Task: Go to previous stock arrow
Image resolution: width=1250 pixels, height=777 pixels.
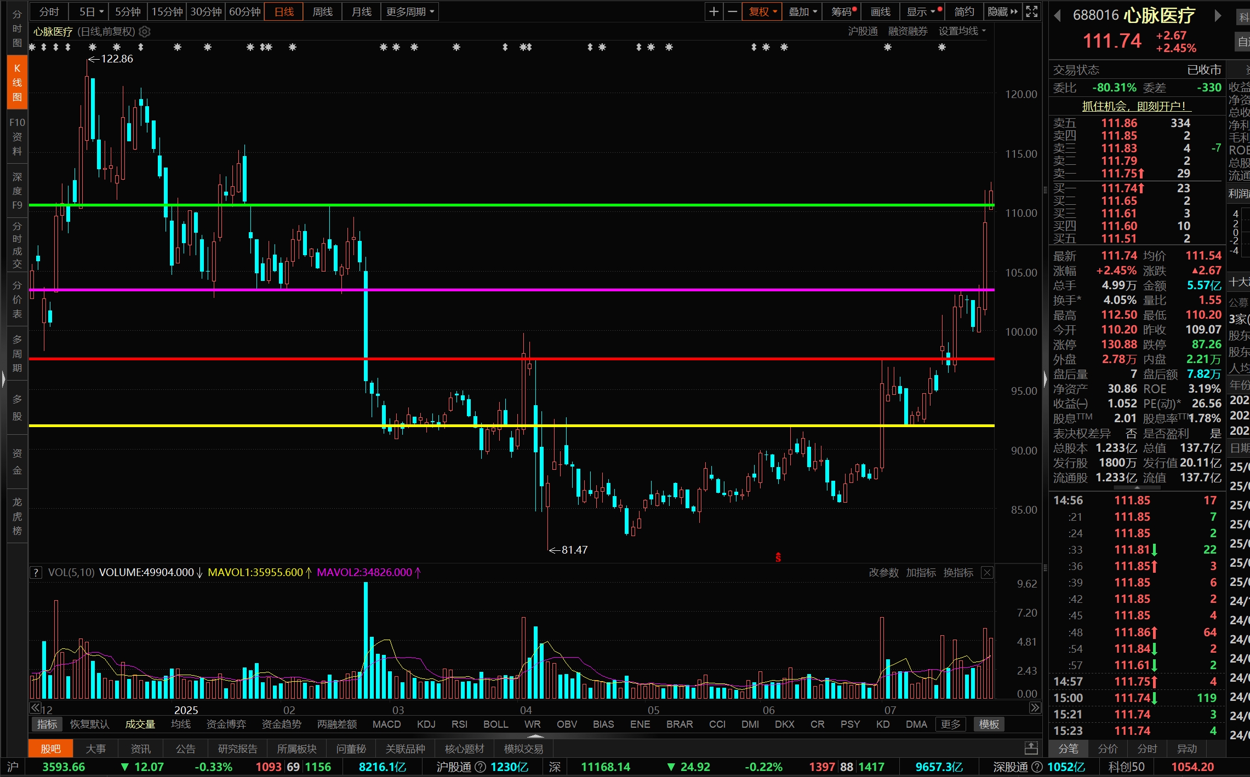Action: coord(1058,16)
